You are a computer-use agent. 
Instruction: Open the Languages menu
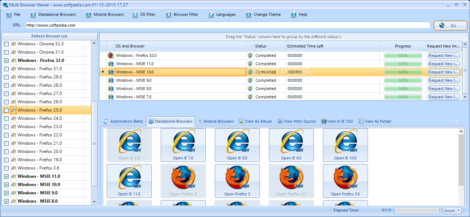(x=222, y=15)
